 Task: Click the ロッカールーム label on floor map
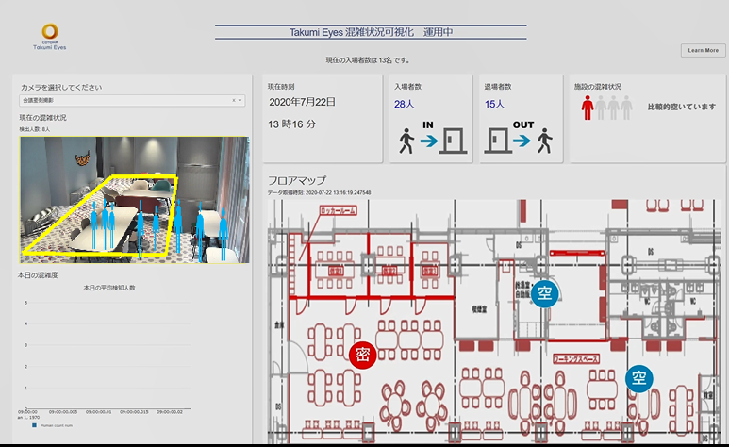click(338, 210)
